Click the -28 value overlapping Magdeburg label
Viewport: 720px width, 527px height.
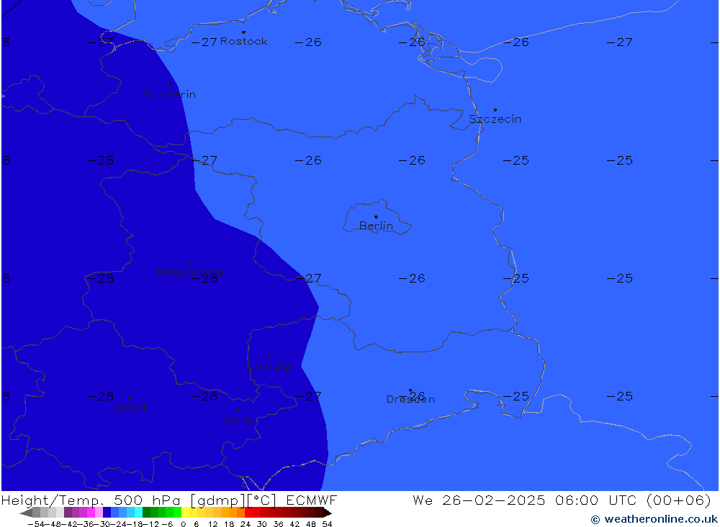click(204, 278)
